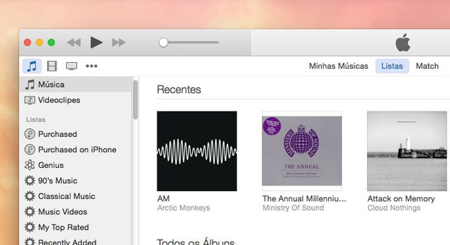
Task: Click the Música note icon in sidebar
Action: (30, 84)
